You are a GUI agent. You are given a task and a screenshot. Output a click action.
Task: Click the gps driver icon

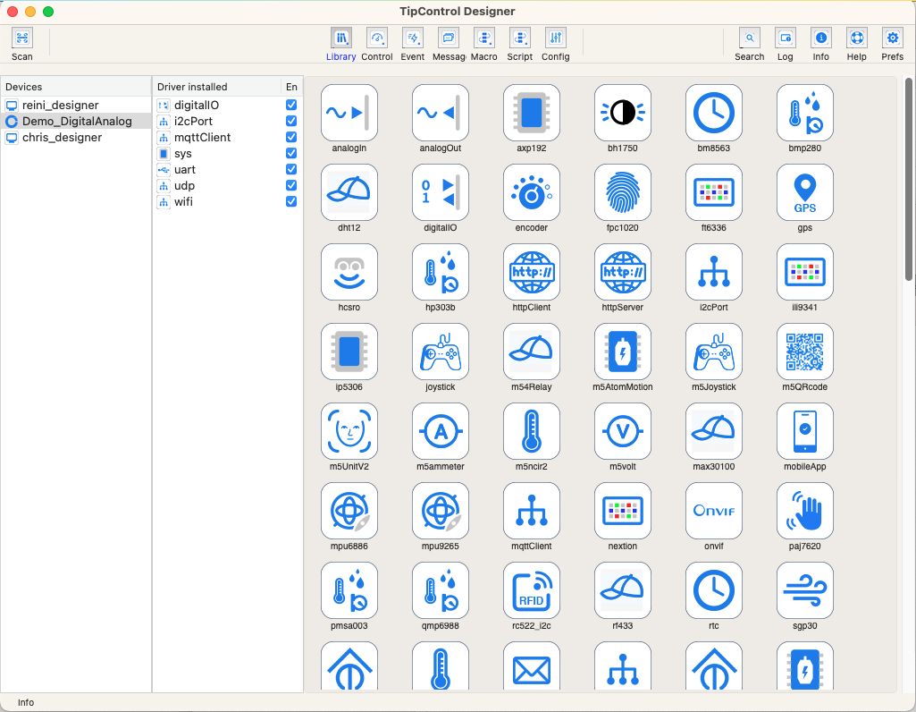pos(805,193)
